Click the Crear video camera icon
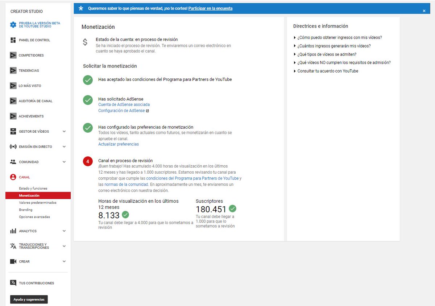Screen dimensions: 435x306 [13, 261]
